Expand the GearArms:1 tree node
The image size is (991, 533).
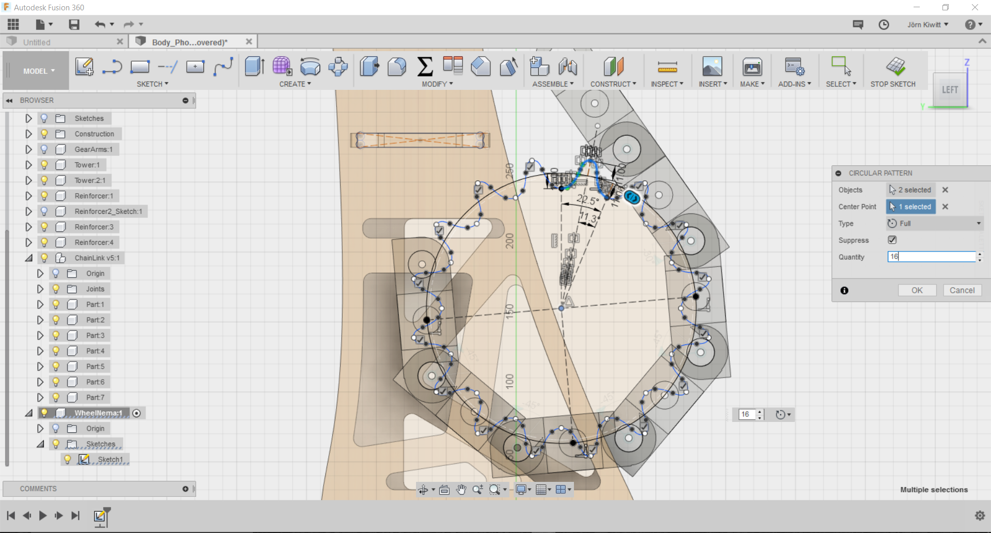point(29,149)
